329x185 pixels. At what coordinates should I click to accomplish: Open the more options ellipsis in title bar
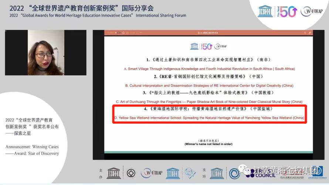coord(141,33)
